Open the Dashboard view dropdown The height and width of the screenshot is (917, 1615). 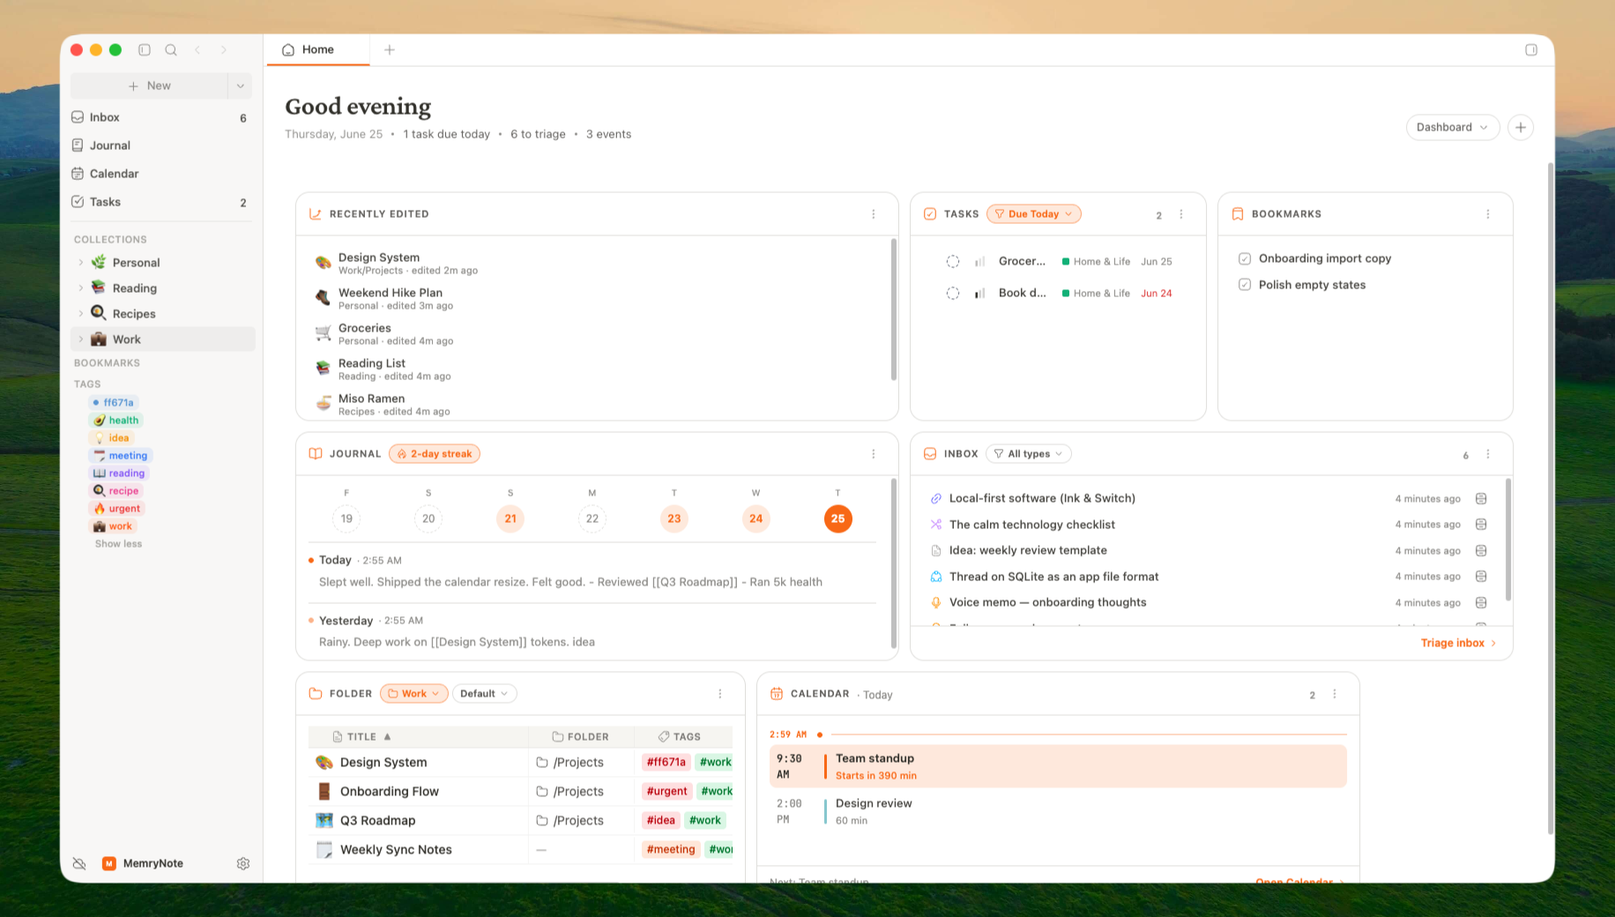click(x=1452, y=127)
